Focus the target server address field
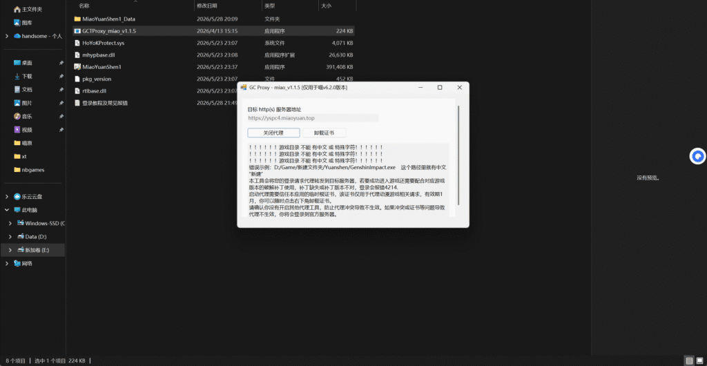707x366 pixels. [x=313, y=118]
